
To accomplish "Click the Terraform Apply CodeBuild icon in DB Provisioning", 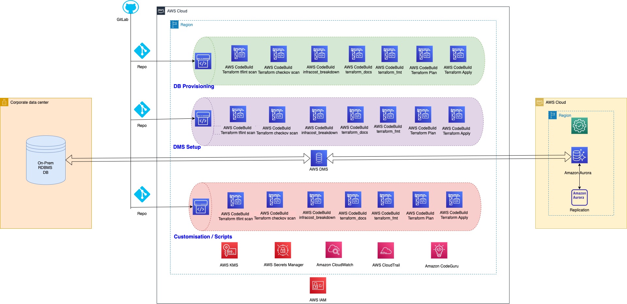I will tap(458, 54).
